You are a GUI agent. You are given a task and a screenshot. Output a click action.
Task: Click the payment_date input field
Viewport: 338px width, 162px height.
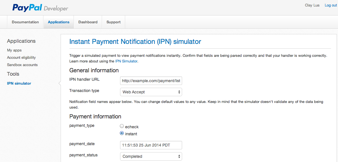point(151,145)
